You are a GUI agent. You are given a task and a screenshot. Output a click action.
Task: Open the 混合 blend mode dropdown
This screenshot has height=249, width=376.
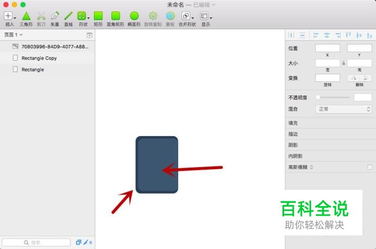(343, 109)
